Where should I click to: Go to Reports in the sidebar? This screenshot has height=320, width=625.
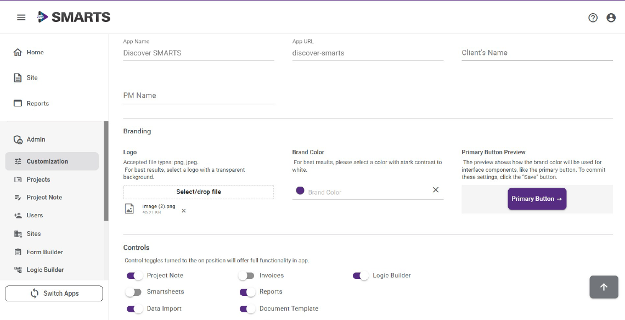pyautogui.click(x=37, y=104)
